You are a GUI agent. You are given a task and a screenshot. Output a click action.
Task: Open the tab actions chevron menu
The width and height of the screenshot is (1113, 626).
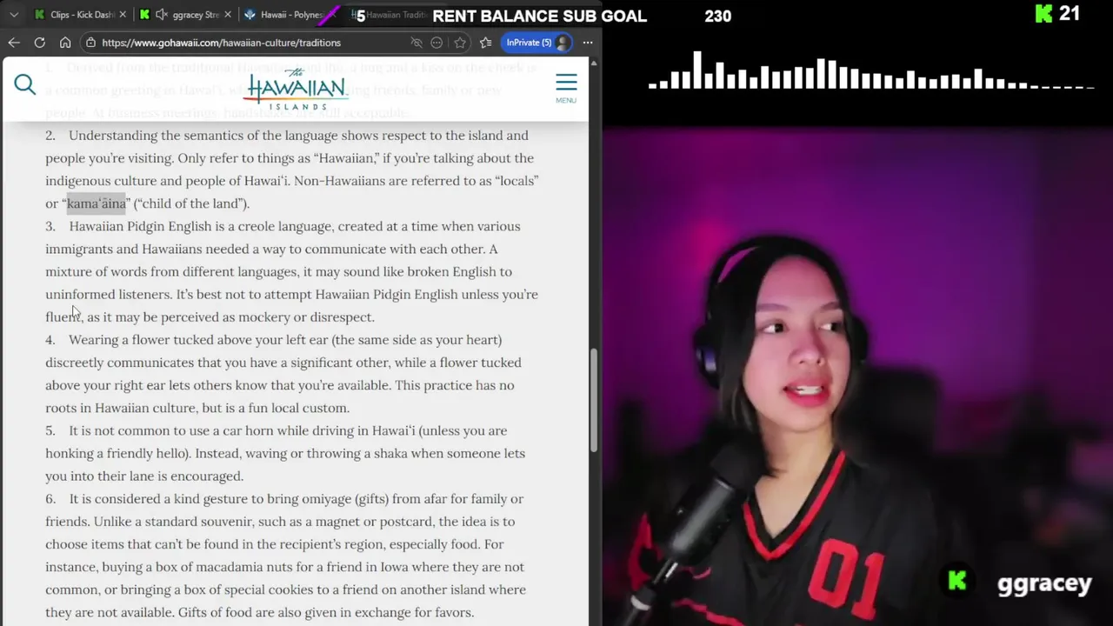tap(14, 15)
